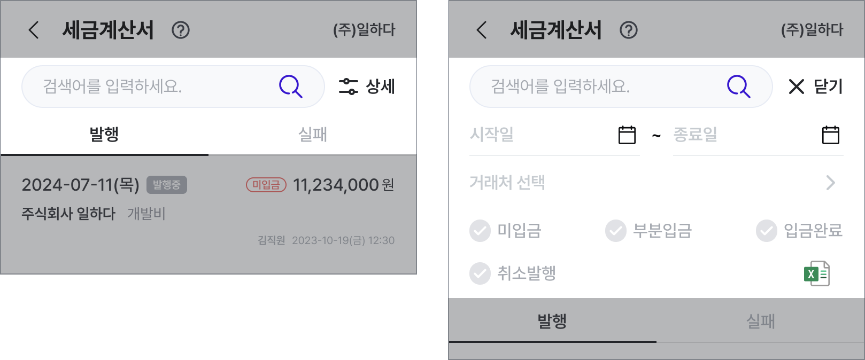The height and width of the screenshot is (360, 865).
Task: Click search magnifier in right panel
Action: [x=739, y=86]
